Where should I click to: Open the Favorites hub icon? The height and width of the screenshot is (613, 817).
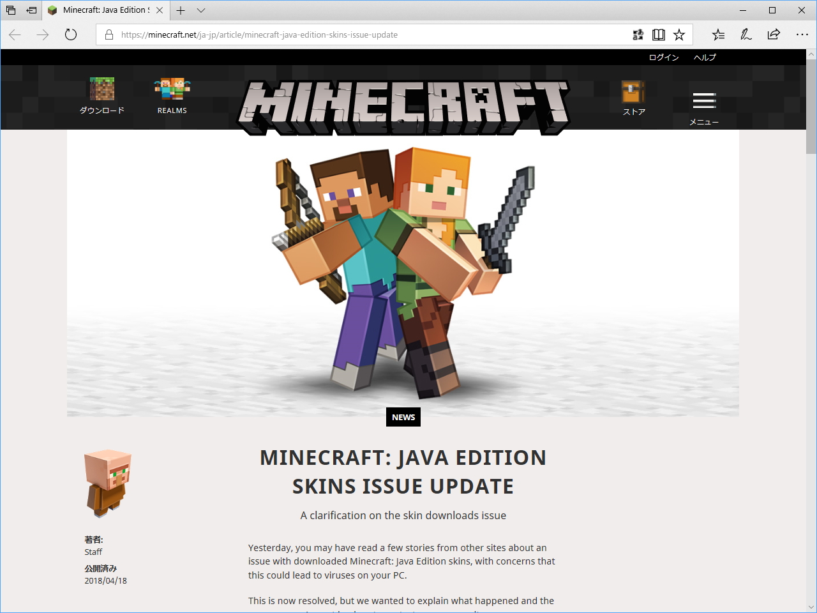pyautogui.click(x=718, y=34)
